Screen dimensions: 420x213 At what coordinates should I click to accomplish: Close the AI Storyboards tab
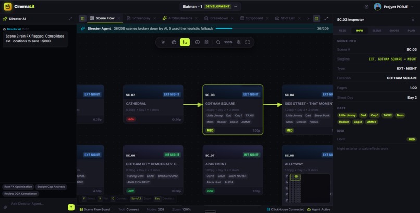(196, 18)
